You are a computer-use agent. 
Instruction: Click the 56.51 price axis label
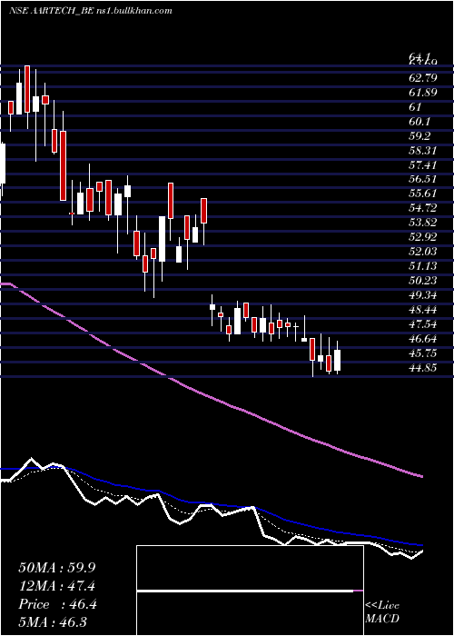point(423,179)
